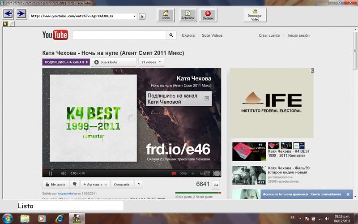Image resolution: width=358 pixels, height=224 pixels.
Task: Click Acerca de la nueva apariencia link
Action: click(x=286, y=194)
